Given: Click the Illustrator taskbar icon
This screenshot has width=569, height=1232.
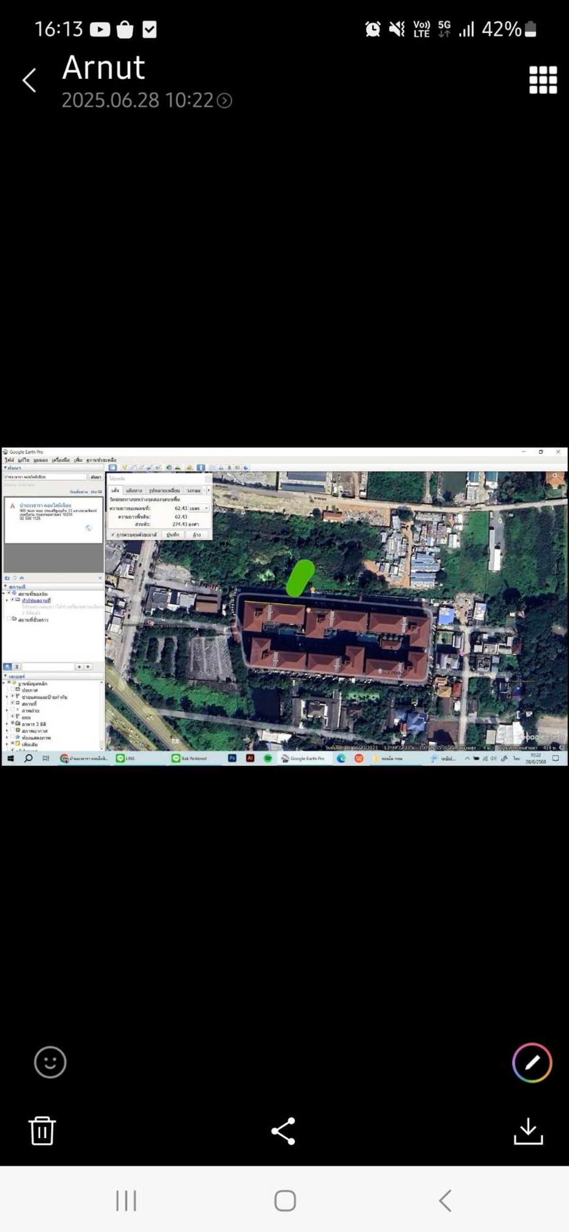Looking at the screenshot, I should coord(250,758).
